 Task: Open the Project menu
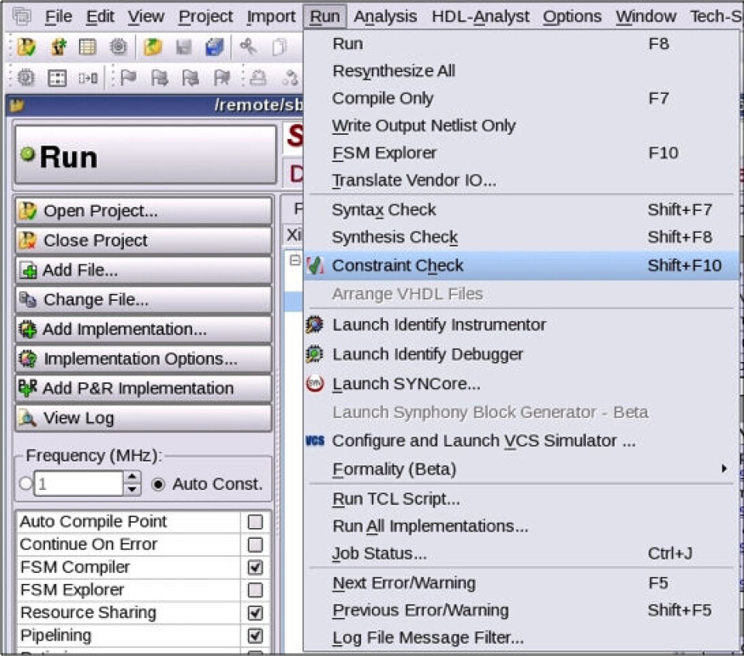[x=205, y=16]
